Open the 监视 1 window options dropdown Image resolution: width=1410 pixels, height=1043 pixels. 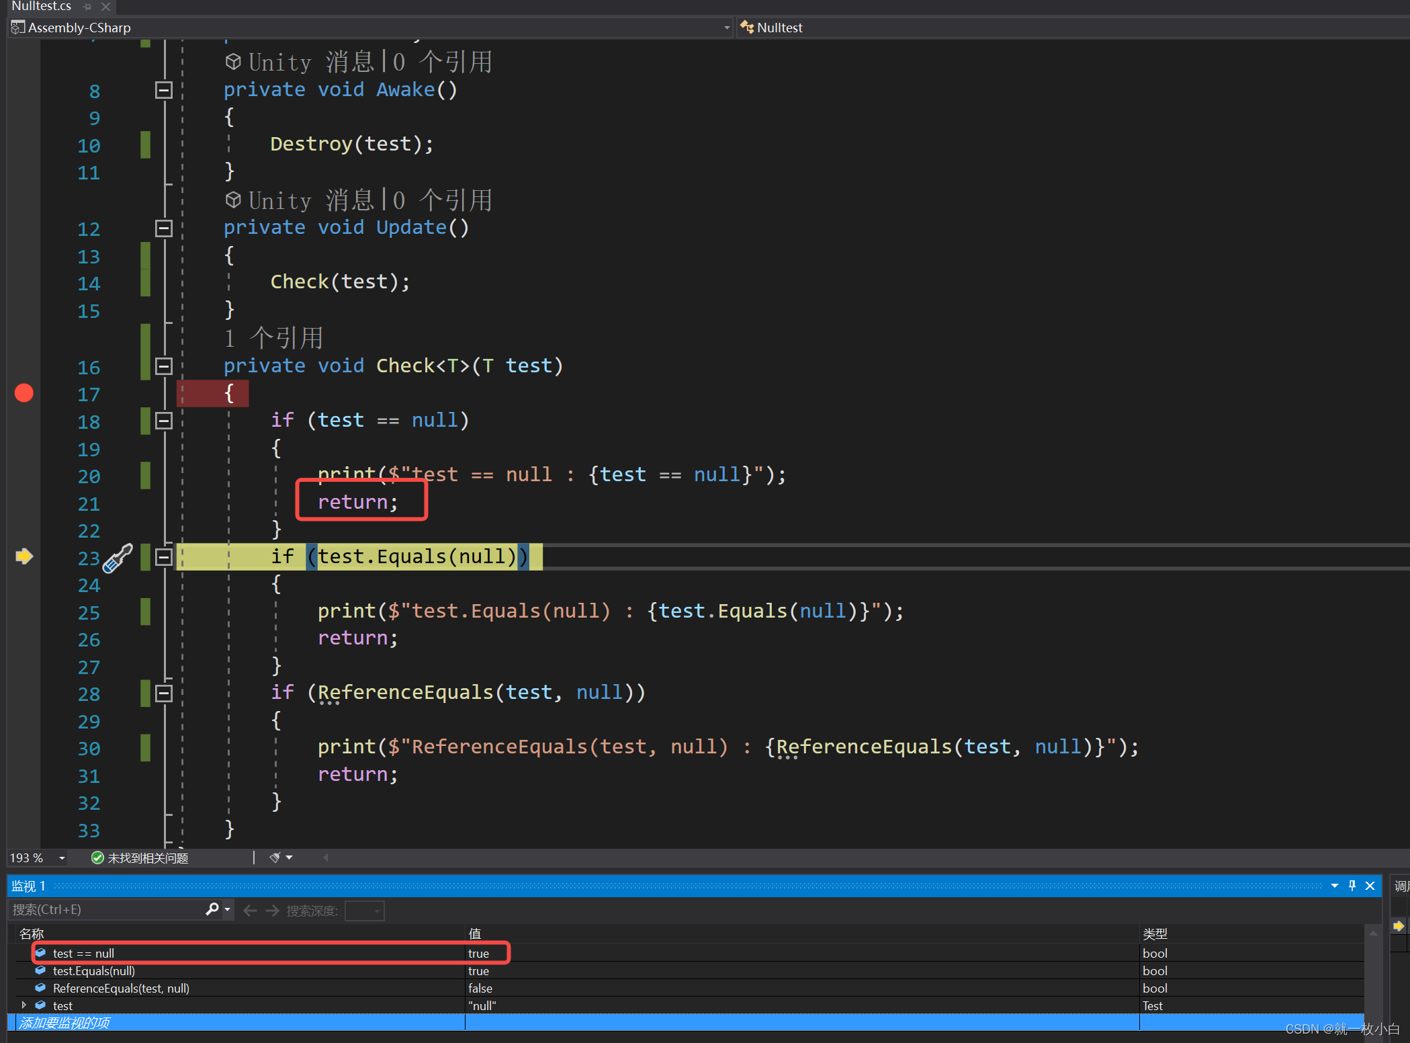click(1335, 886)
